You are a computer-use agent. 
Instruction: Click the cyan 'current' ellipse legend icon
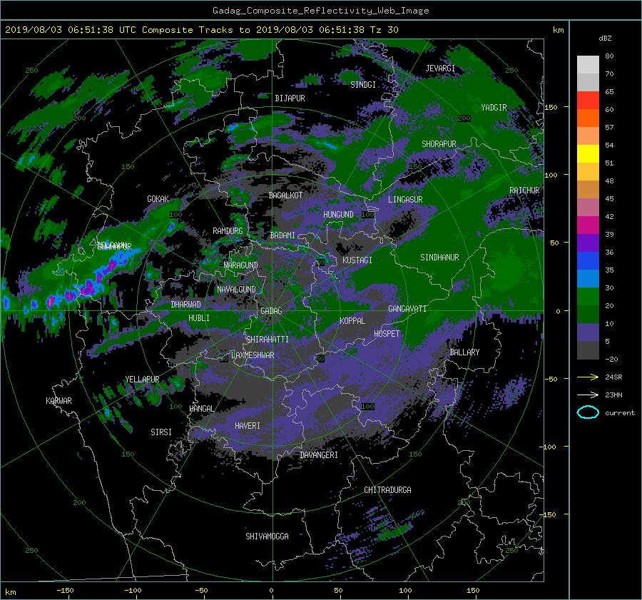point(588,412)
